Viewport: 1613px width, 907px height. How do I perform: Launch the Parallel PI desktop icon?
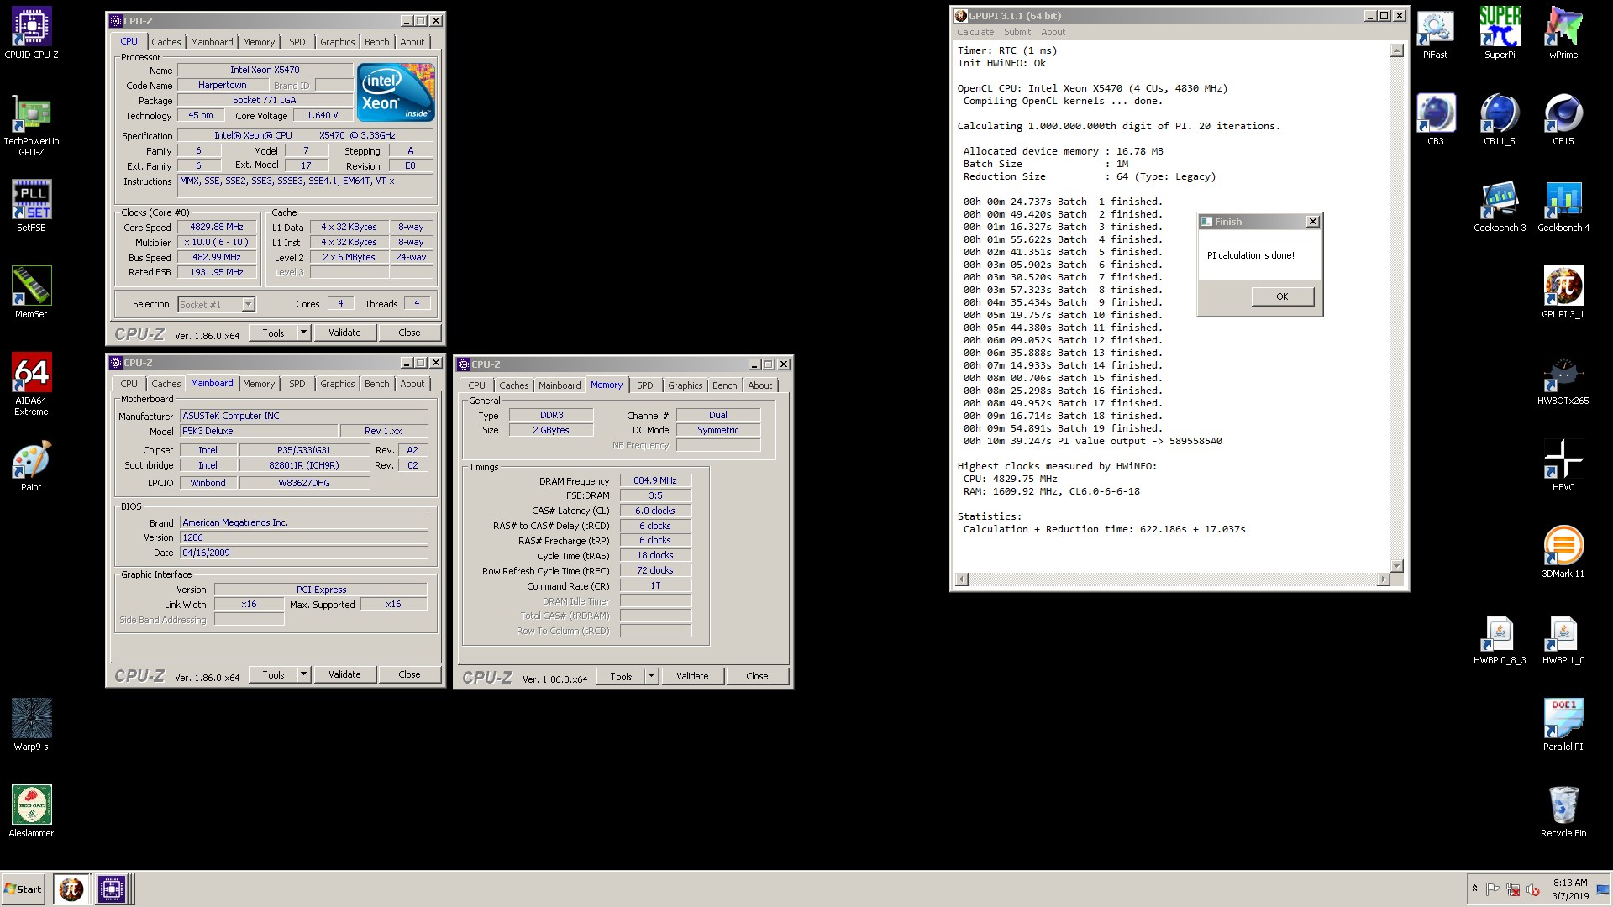click(1563, 726)
